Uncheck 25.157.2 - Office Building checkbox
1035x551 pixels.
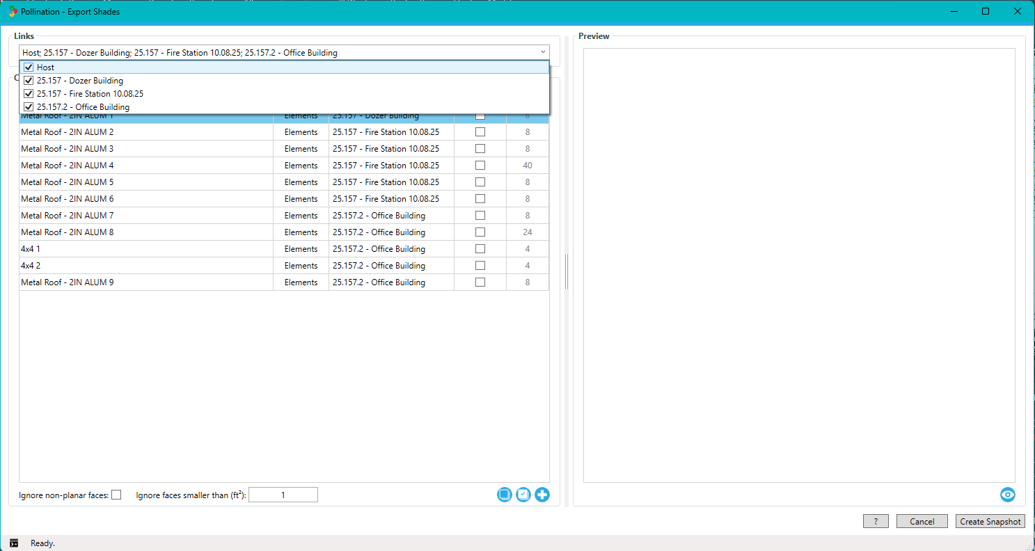[x=29, y=107]
